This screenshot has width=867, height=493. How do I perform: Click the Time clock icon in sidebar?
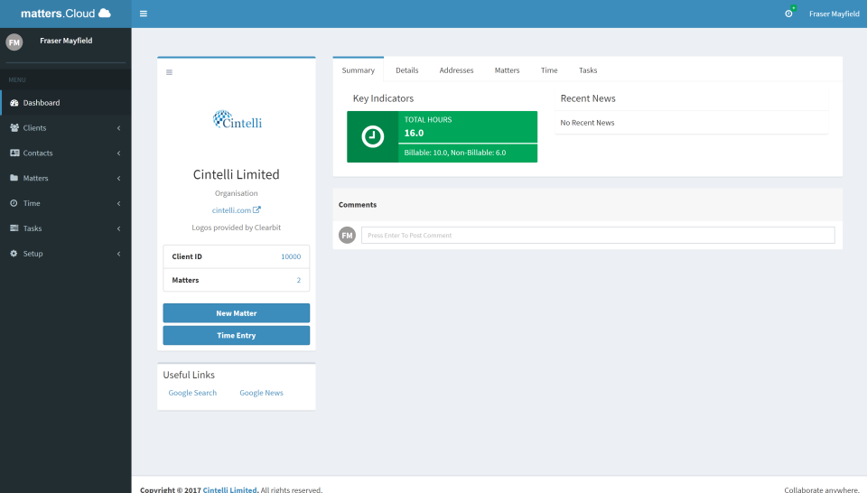(x=14, y=203)
